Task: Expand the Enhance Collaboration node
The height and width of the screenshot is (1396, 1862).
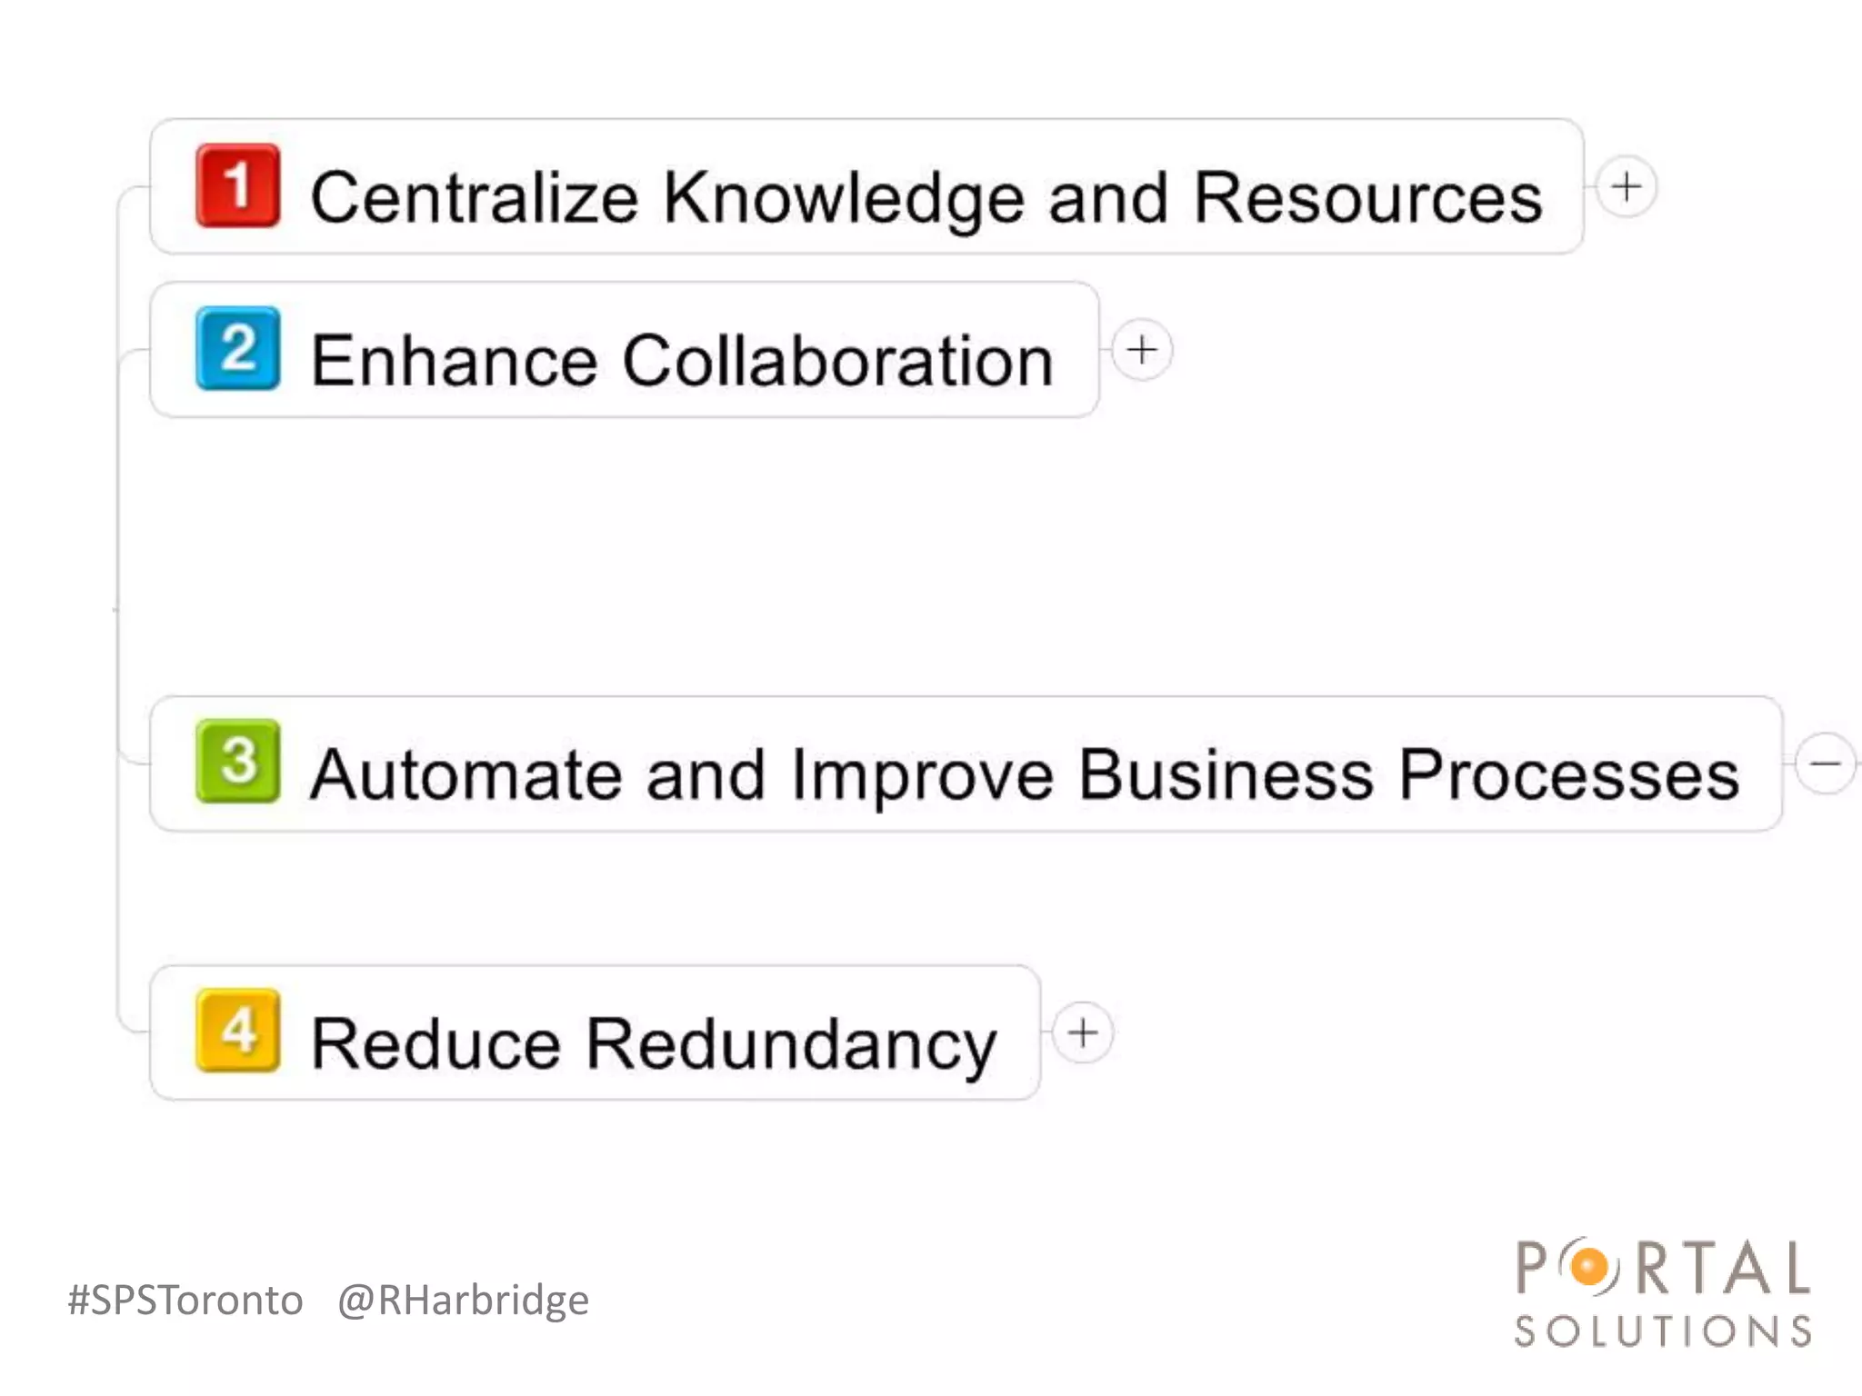Action: [x=1142, y=350]
